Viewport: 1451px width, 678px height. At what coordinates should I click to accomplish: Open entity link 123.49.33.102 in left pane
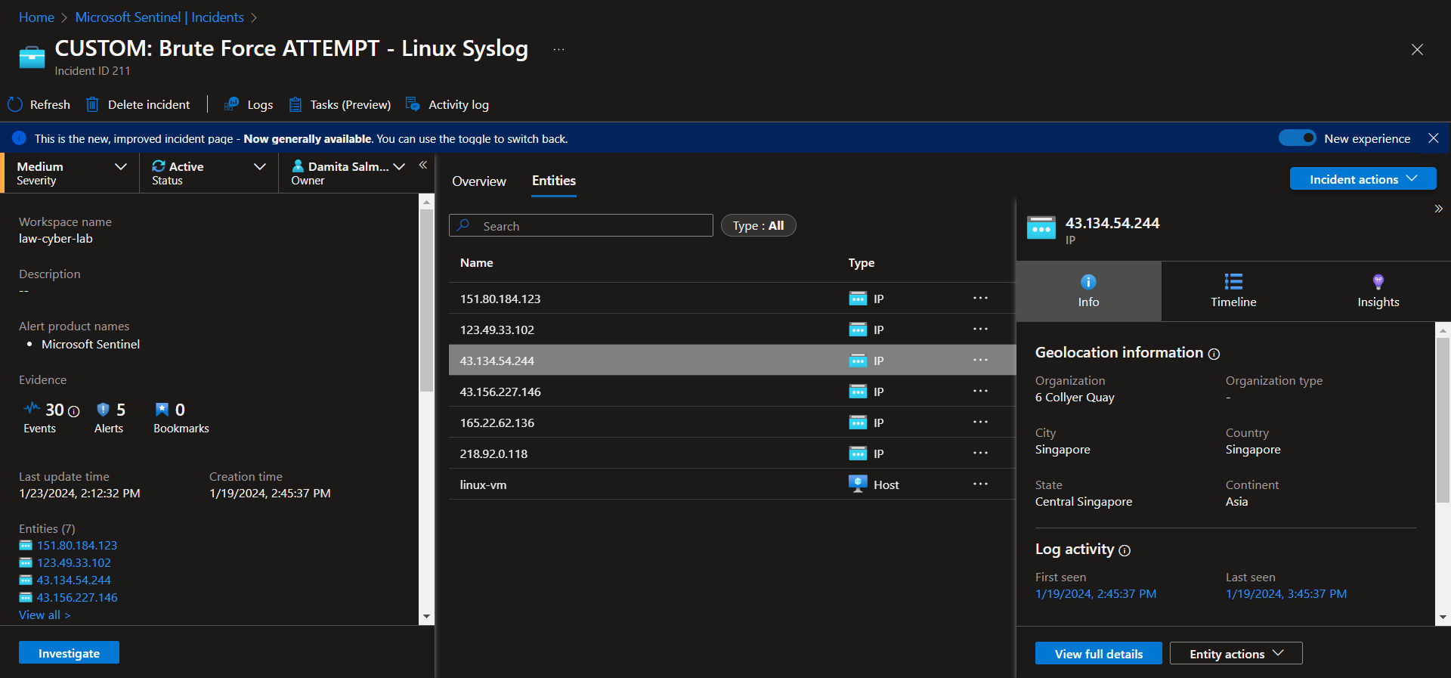point(74,563)
